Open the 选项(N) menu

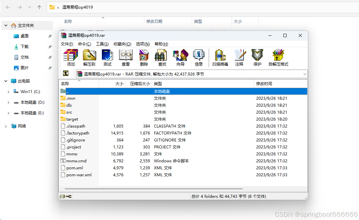(x=143, y=44)
